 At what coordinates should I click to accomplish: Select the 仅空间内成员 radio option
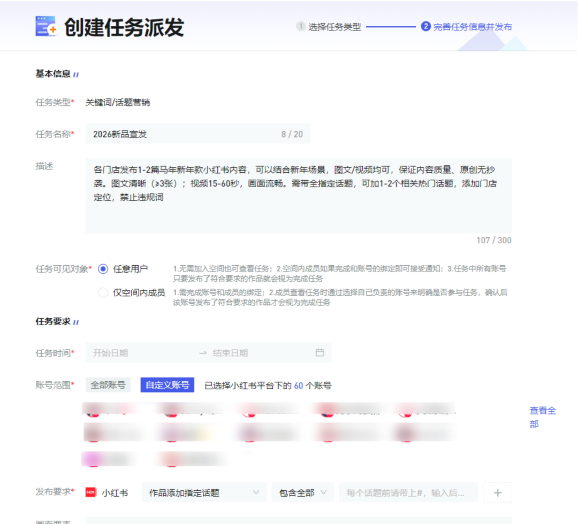[x=103, y=292]
